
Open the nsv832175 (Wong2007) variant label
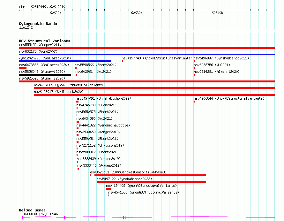click(x=38, y=51)
